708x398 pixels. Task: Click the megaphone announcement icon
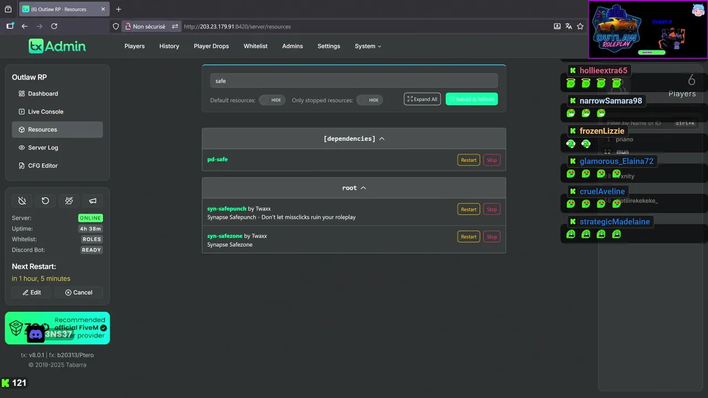pyautogui.click(x=92, y=201)
